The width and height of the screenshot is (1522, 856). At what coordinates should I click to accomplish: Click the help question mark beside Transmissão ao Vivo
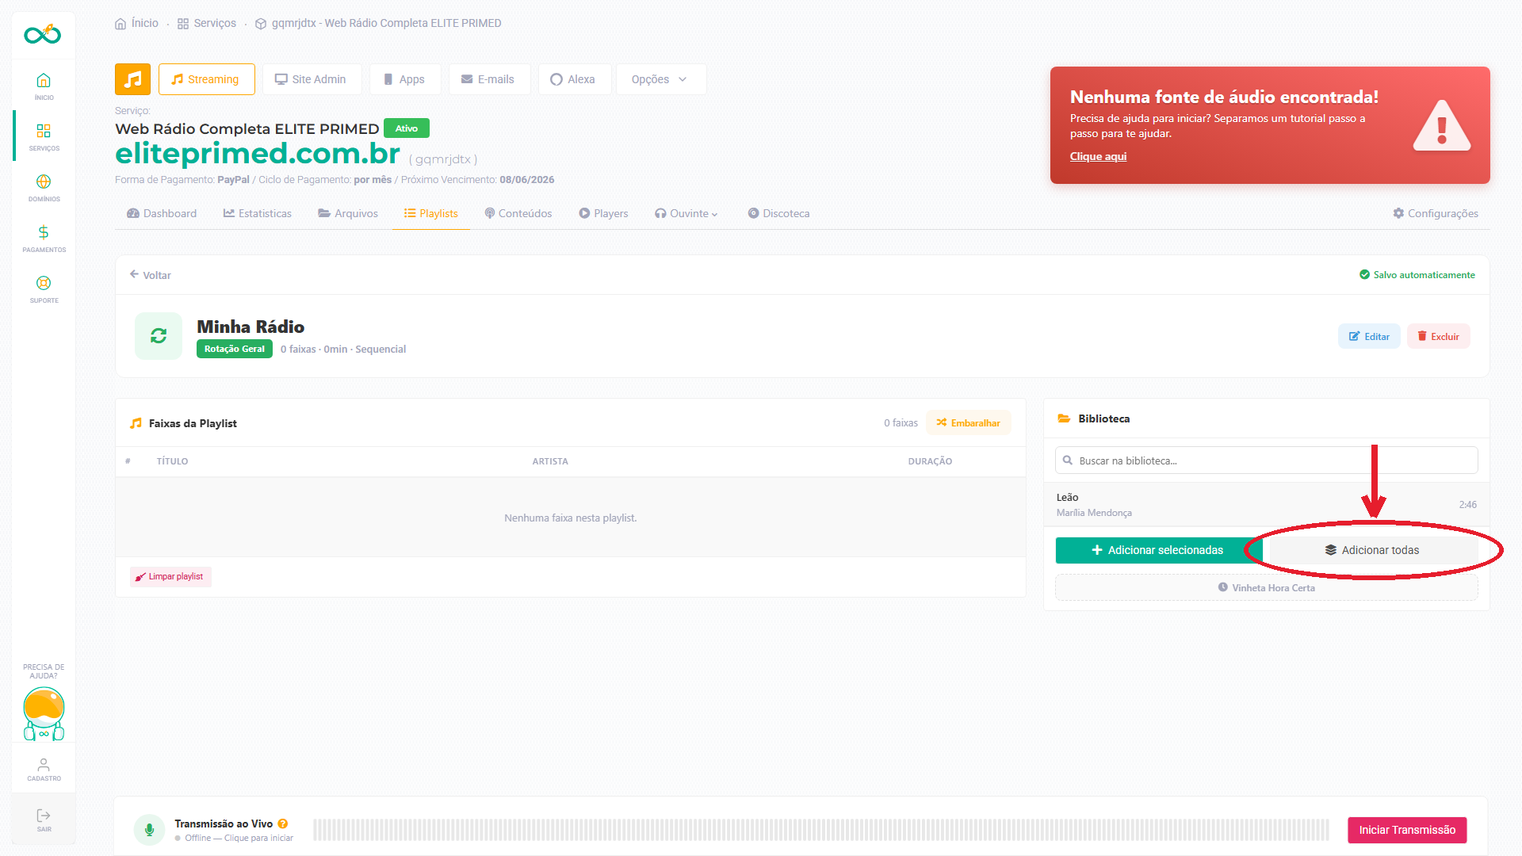[x=283, y=824]
